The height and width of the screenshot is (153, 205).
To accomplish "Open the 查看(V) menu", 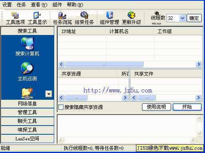I will (x=39, y=5).
